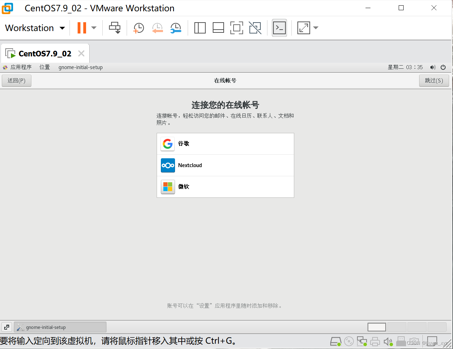The height and width of the screenshot is (349, 453).
Task: Enter full screen mode icon
Action: tap(237, 28)
